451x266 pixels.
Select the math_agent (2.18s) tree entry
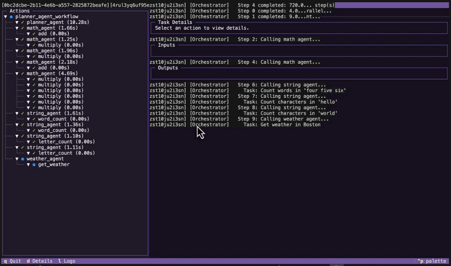[x=52, y=62]
